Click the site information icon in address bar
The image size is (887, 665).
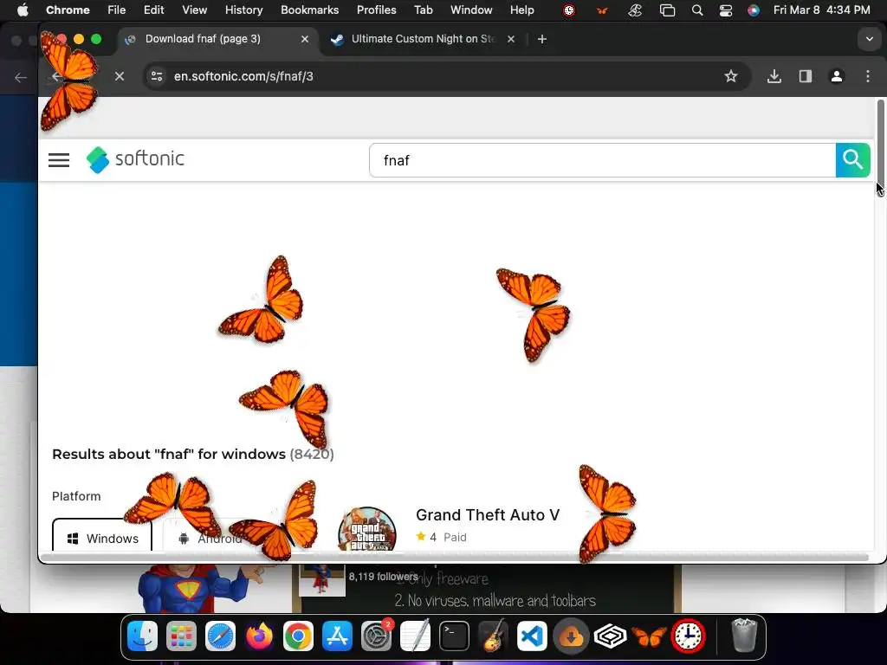click(x=157, y=76)
